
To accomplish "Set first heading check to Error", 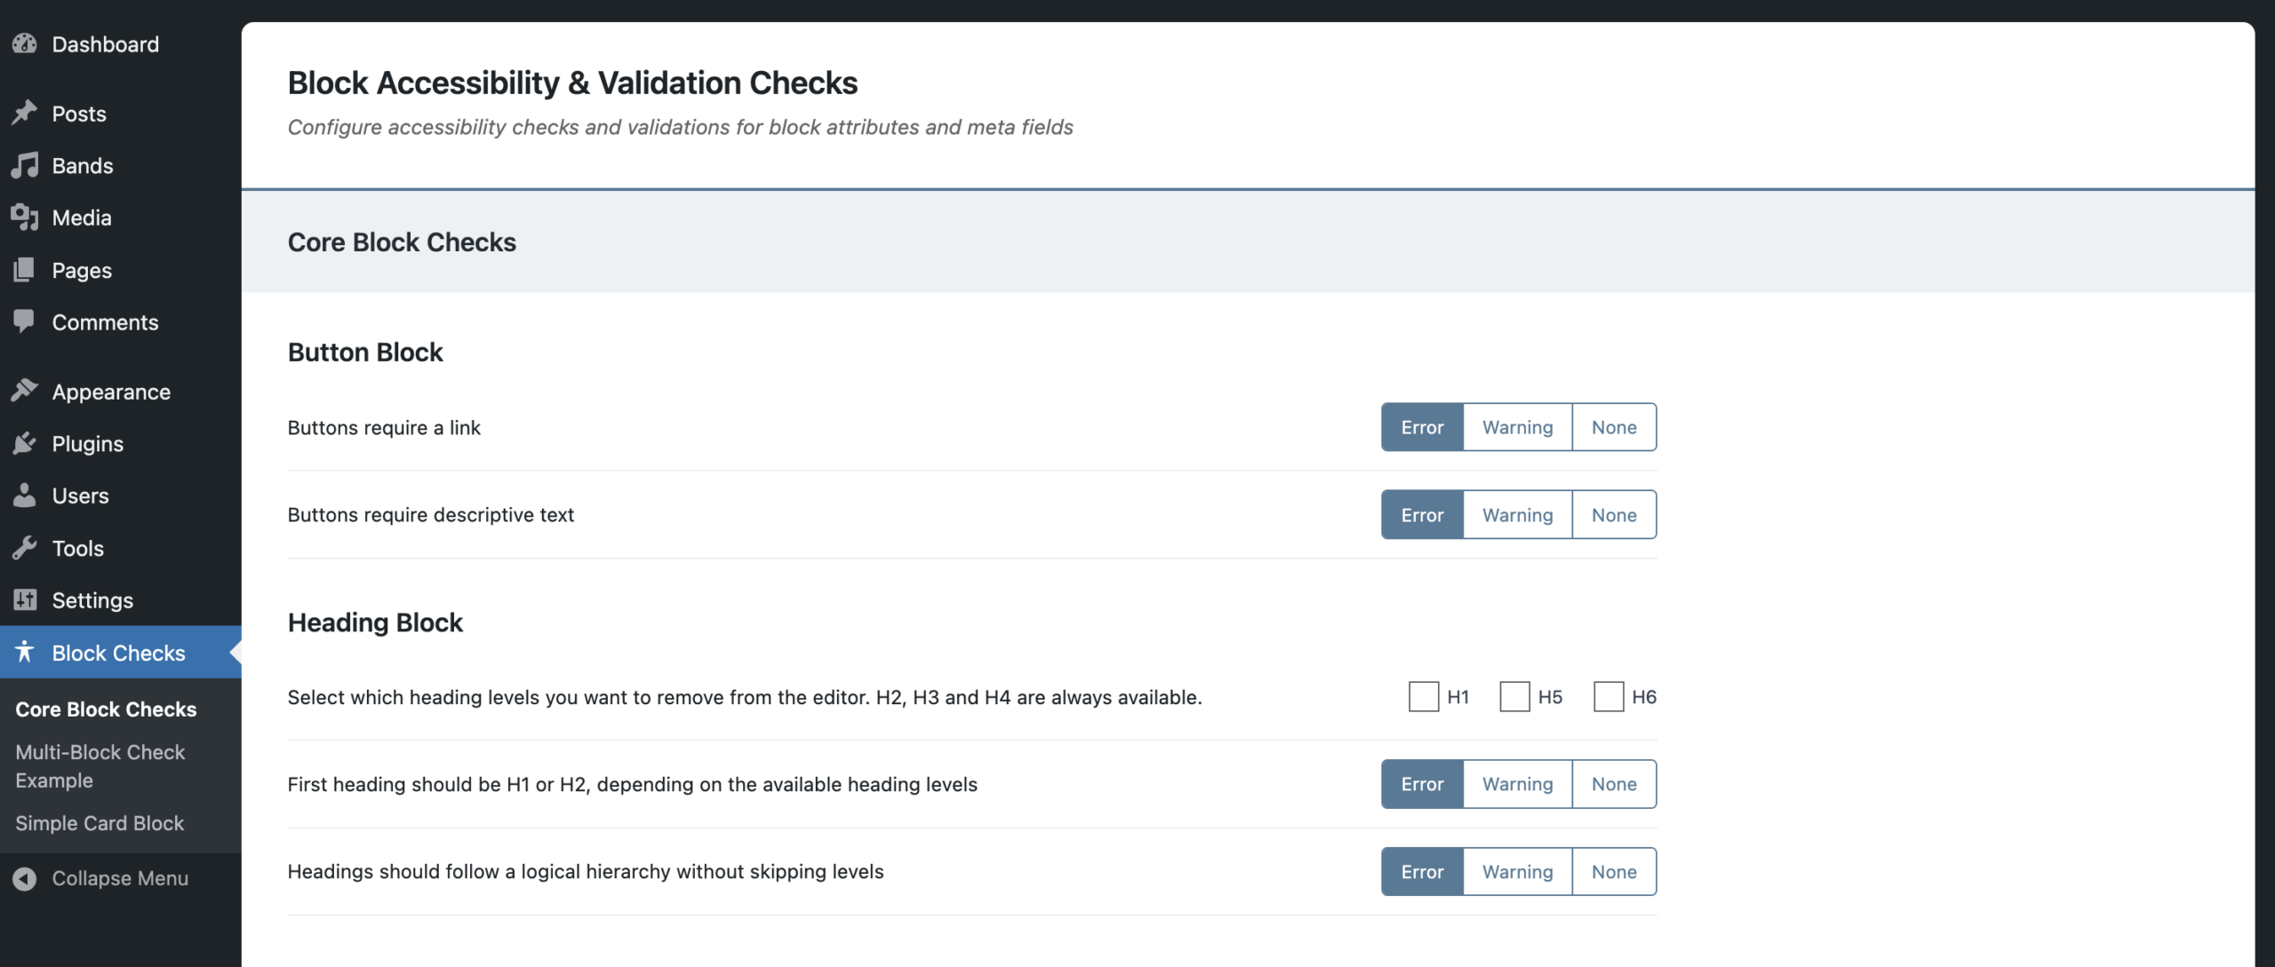I will point(1421,784).
